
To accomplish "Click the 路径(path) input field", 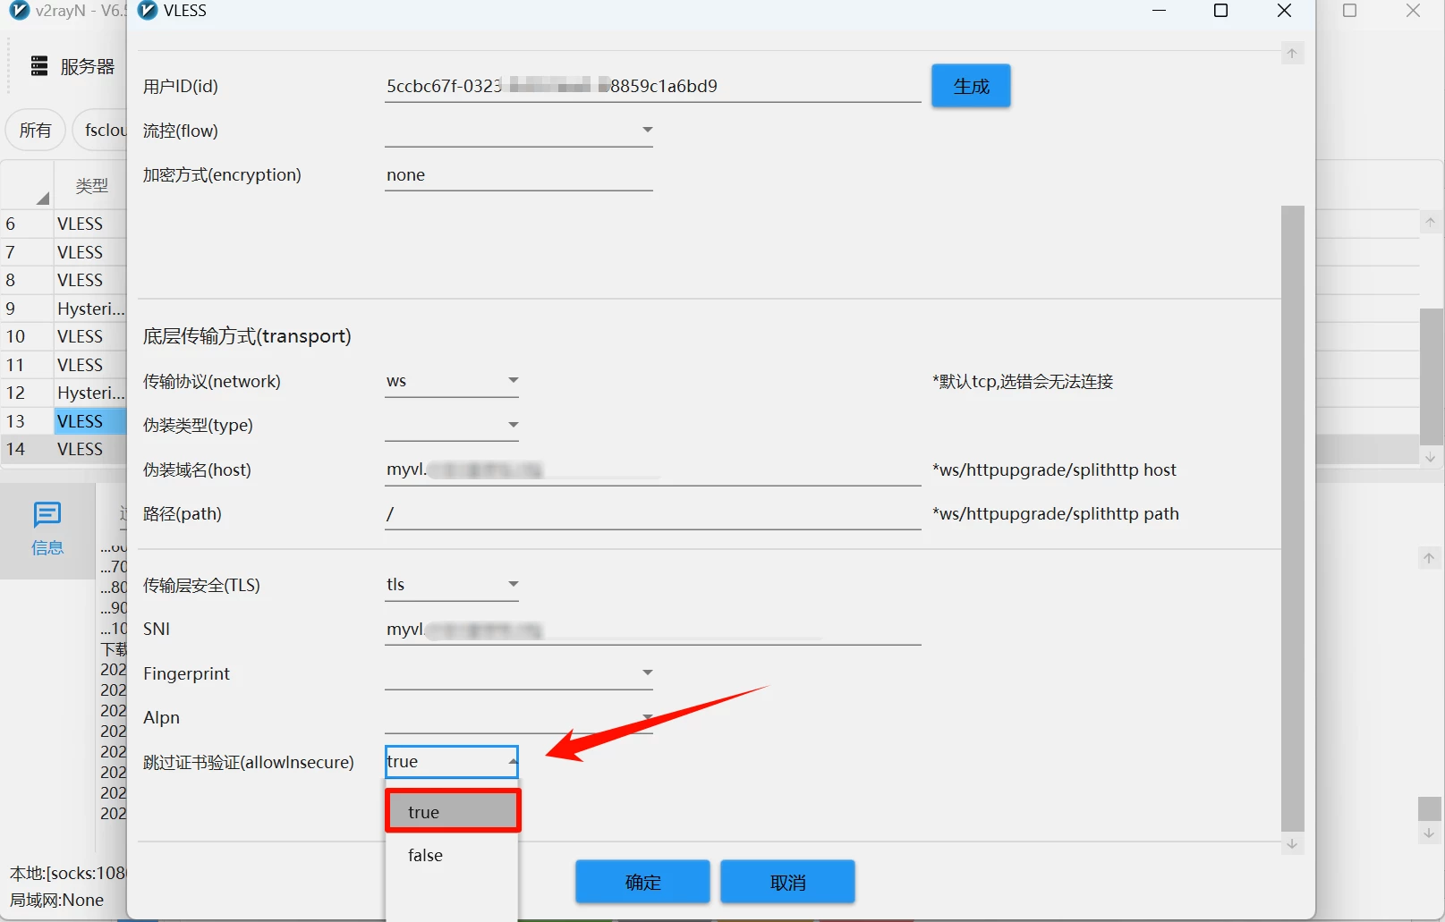I will click(x=652, y=514).
